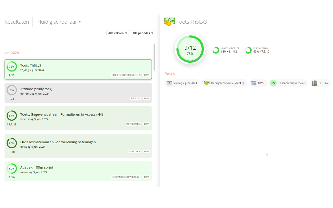Click the KLASMEDIAAN circular gauge icon
333x208 pixels.
click(248, 50)
